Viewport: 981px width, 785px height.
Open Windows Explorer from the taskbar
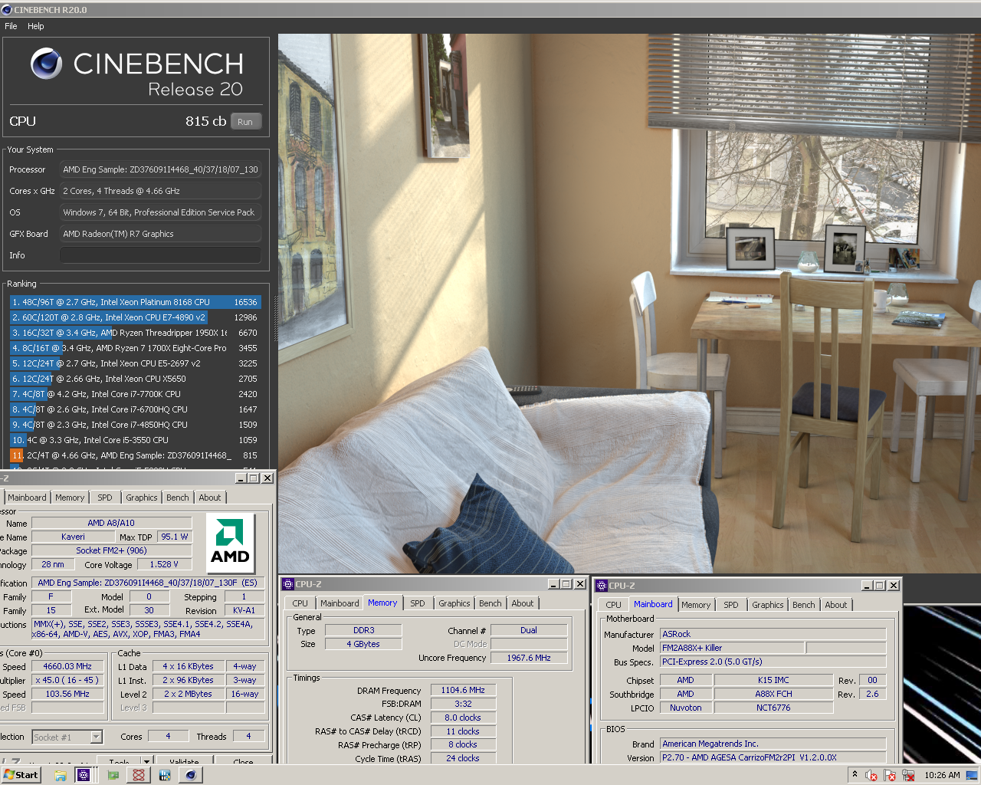coord(61,775)
